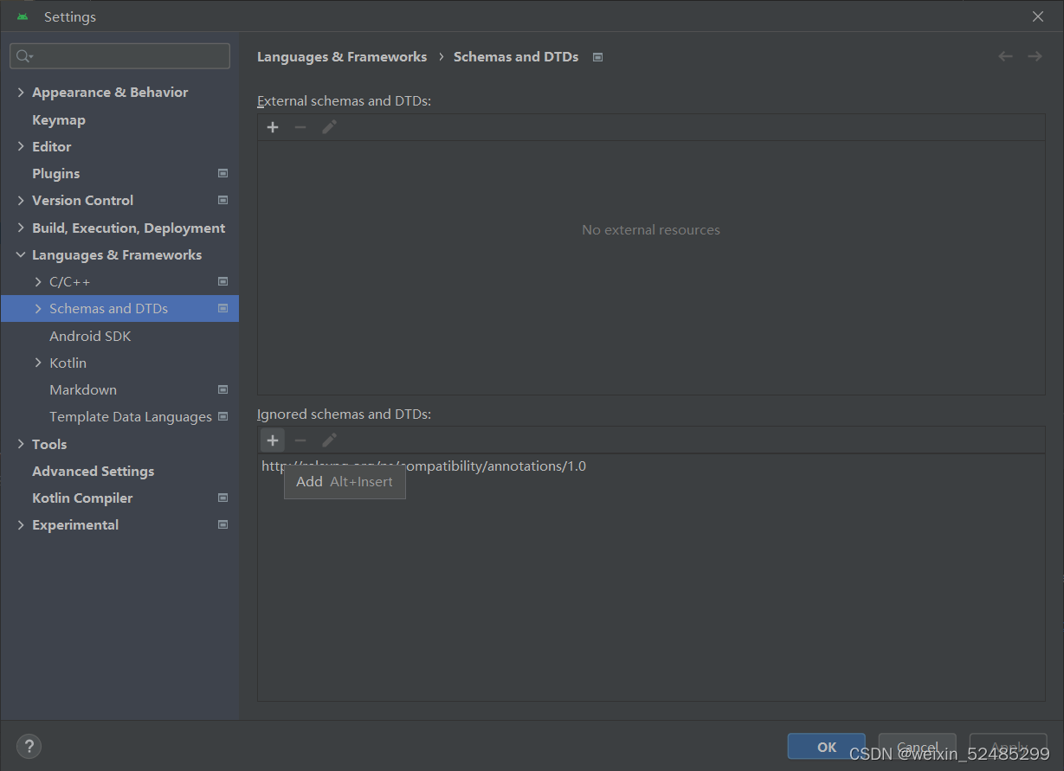Collapse the Languages & Frameworks section
This screenshot has width=1064, height=771.
pyautogui.click(x=20, y=254)
